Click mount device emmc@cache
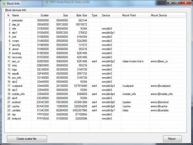The height and width of the screenshot is (145, 193). tap(159, 106)
